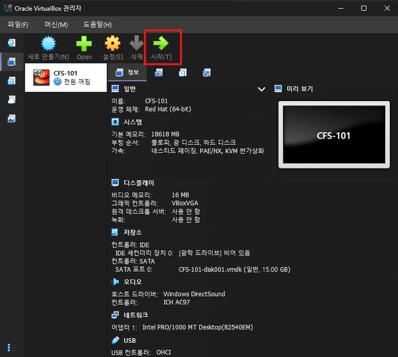The height and width of the screenshot is (357, 398).
Task: Select the cloud icon in left sidebar
Action: 12,99
